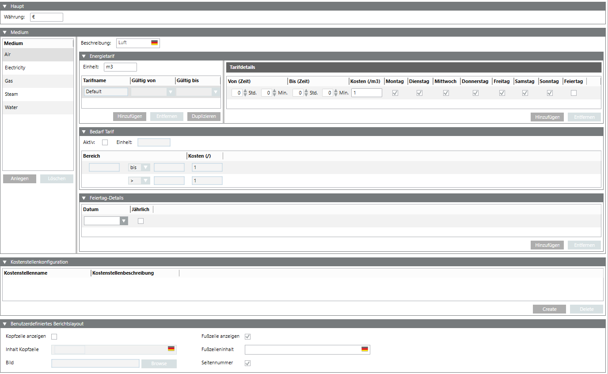Collapse the Energietarif section
Screen dimensions: 608x374
click(x=84, y=56)
